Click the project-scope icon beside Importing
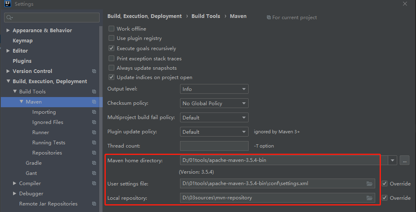Image resolution: width=416 pixels, height=212 pixels. tap(94, 112)
